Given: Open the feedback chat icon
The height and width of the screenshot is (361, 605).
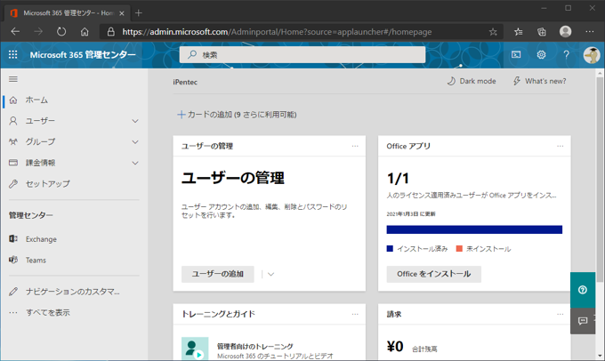Looking at the screenshot, I should point(583,320).
